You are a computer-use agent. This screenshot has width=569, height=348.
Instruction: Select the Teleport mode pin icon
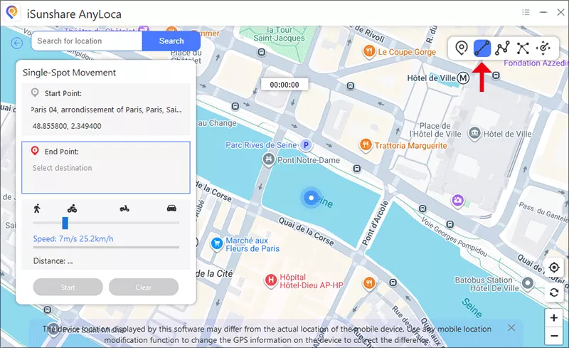[x=462, y=48]
